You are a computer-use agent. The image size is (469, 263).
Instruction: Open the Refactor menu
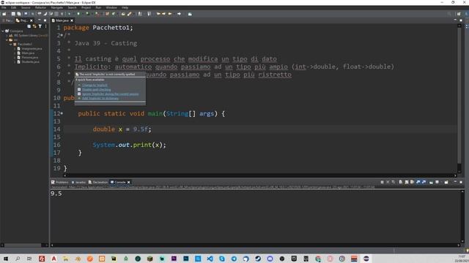coord(41,7)
